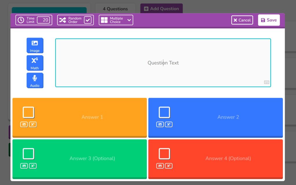Select the 4 Questions tab label
The image size is (296, 185).
coord(115,9)
